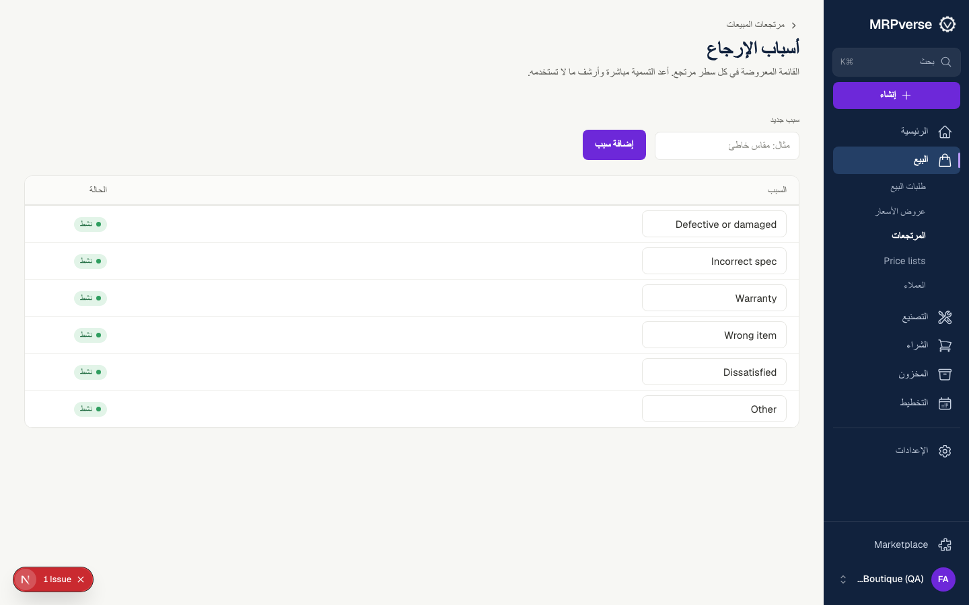Open العملاء menu item

(914, 285)
